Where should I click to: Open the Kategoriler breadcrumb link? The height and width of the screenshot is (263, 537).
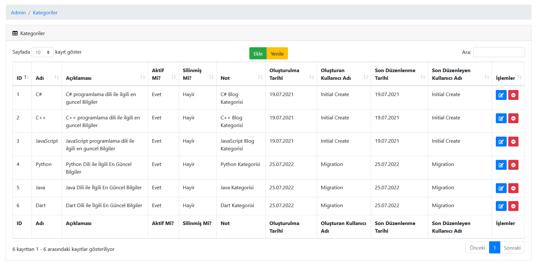pyautogui.click(x=45, y=12)
